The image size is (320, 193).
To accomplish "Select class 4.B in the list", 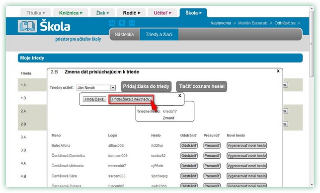I will [x=23, y=176].
